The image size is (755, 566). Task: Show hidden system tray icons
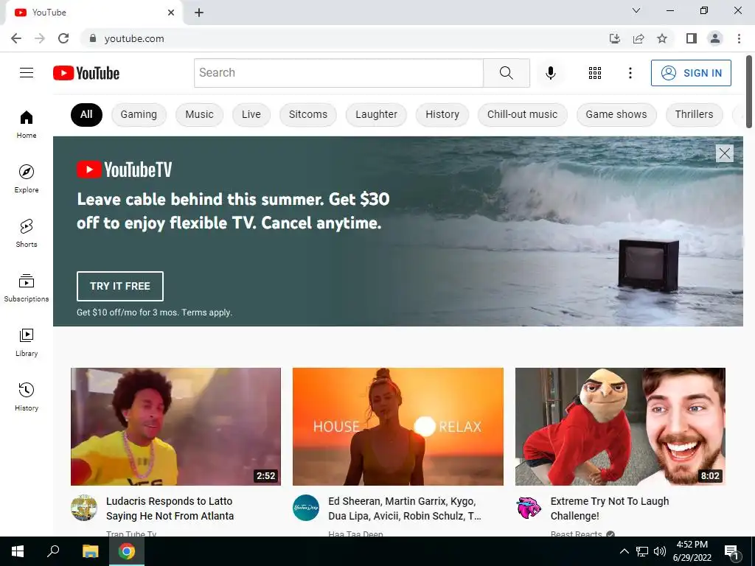[x=624, y=551]
